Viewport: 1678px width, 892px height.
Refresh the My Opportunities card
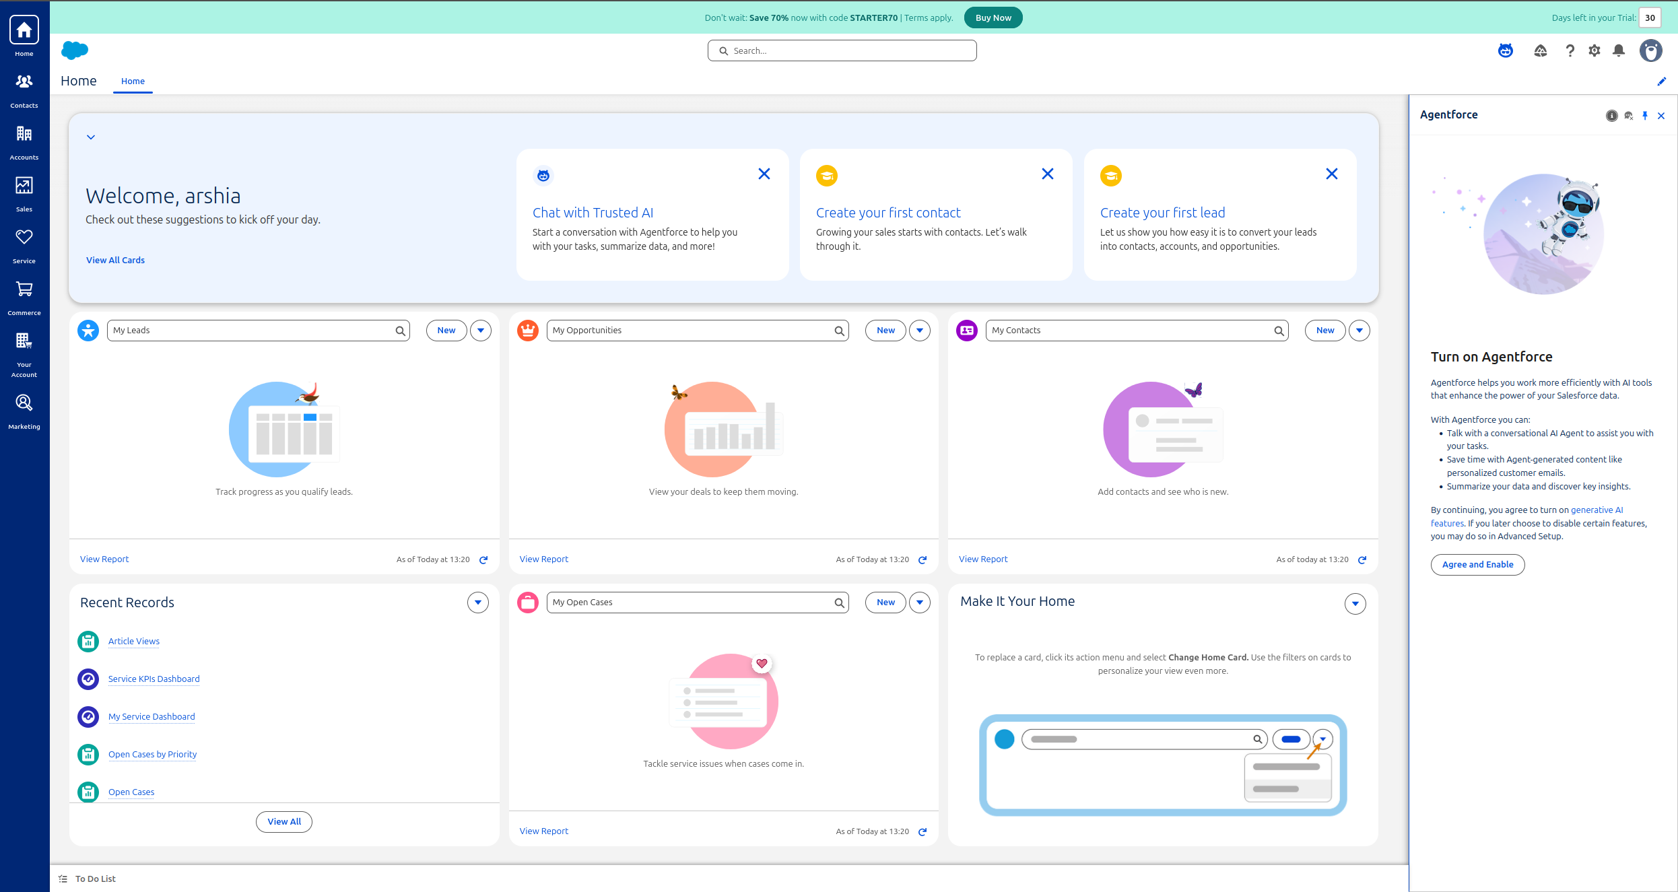922,560
